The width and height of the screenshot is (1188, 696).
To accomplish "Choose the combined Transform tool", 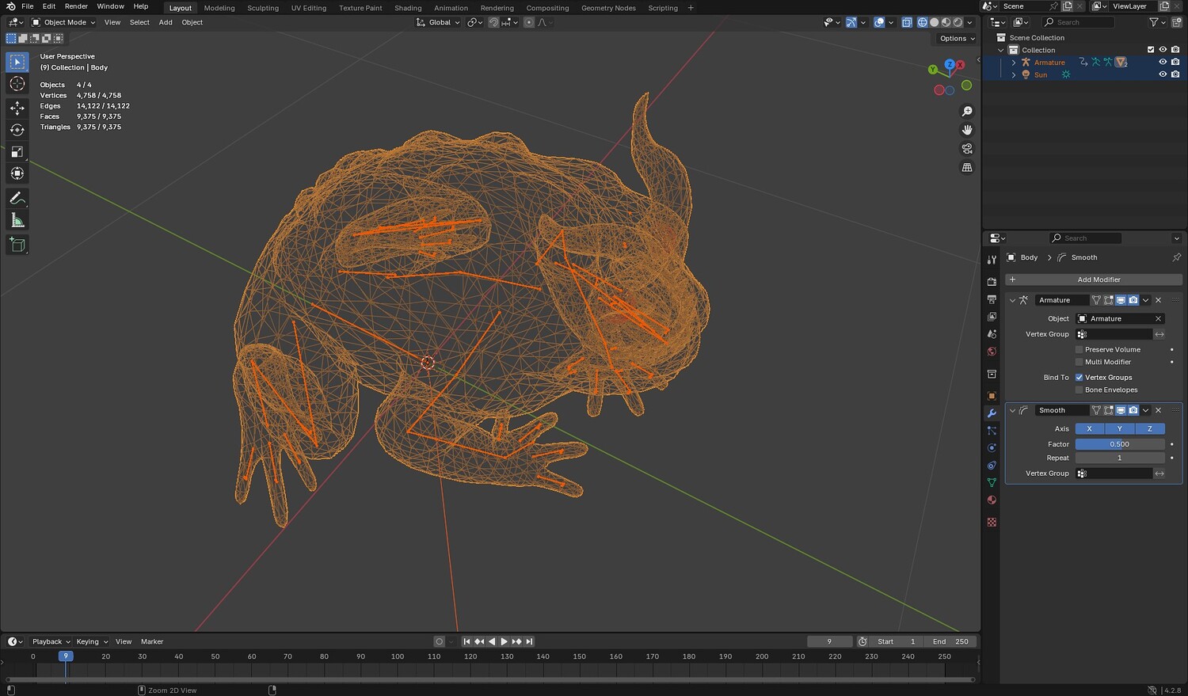I will 17,173.
